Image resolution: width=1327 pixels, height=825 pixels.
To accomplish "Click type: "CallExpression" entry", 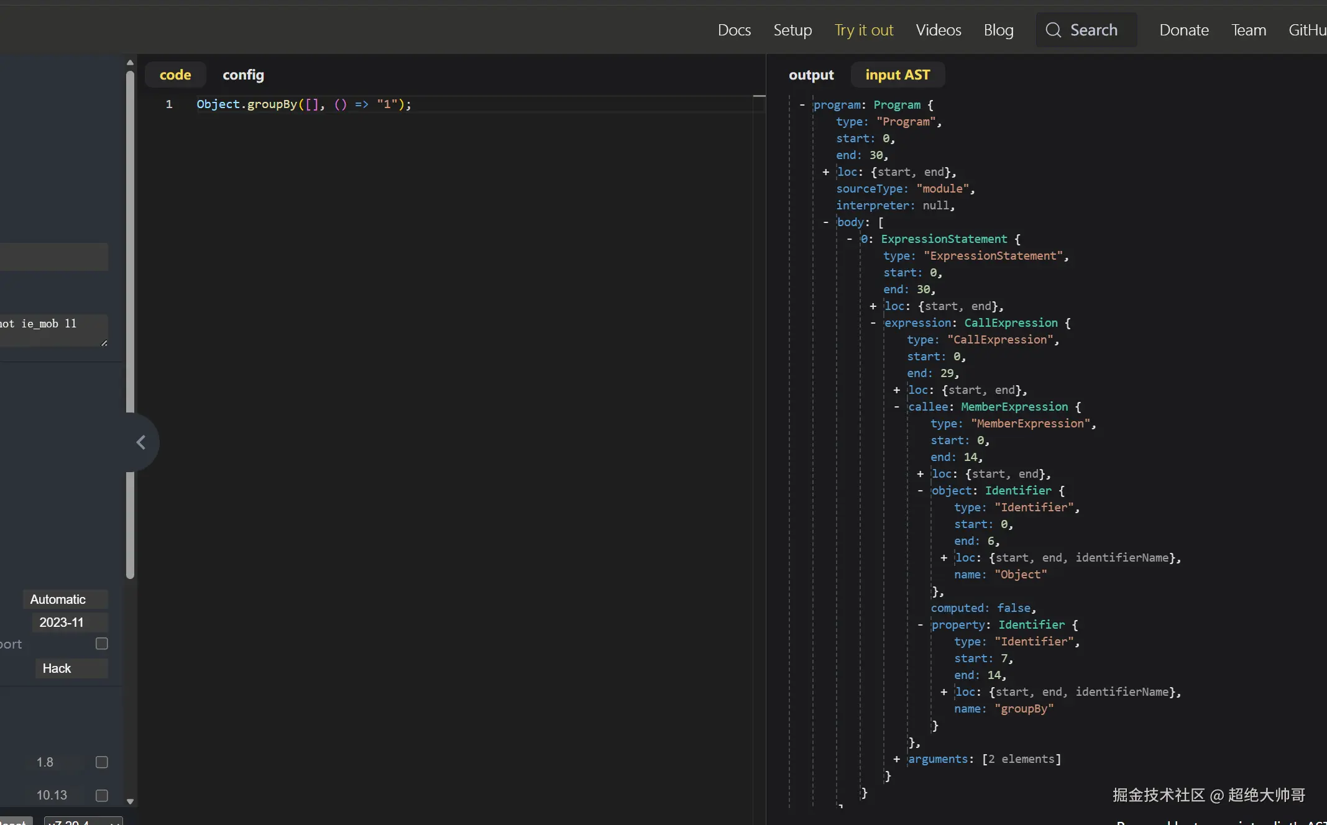I will [983, 340].
